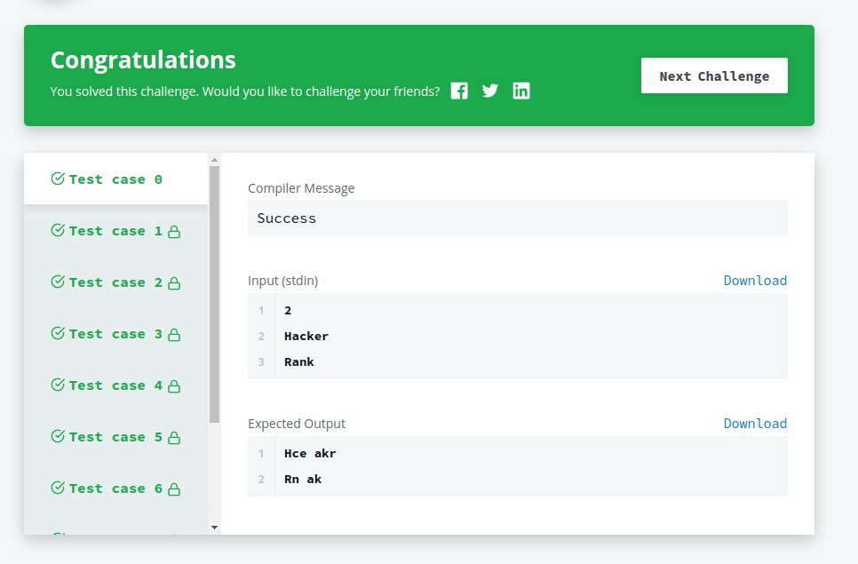Click the Compiler Message label
Viewport: 858px width, 564px height.
pyautogui.click(x=301, y=188)
